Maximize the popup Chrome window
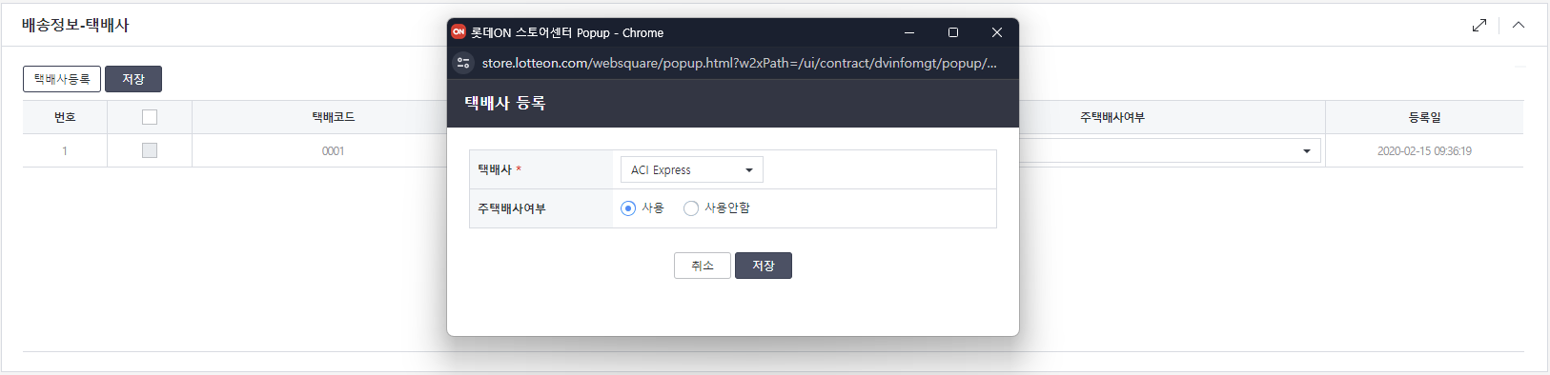 (x=953, y=32)
